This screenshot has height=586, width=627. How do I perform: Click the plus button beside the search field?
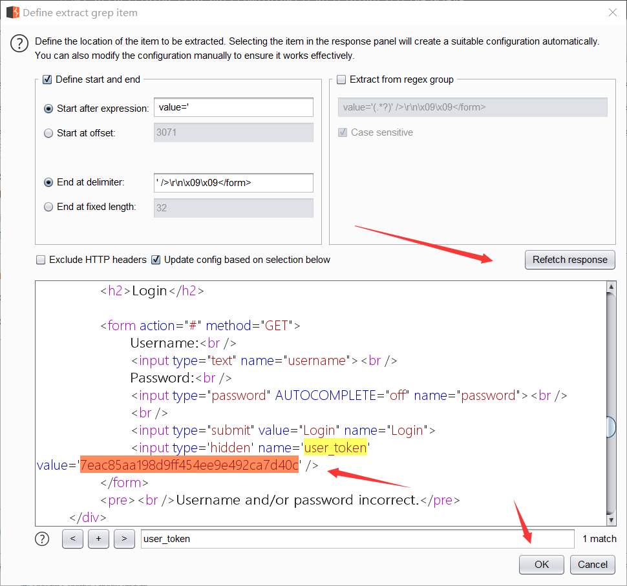tap(98, 539)
